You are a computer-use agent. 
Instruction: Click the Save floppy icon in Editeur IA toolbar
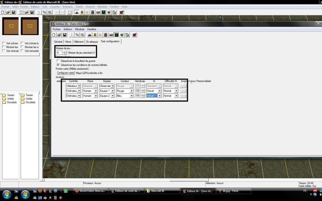64,35
